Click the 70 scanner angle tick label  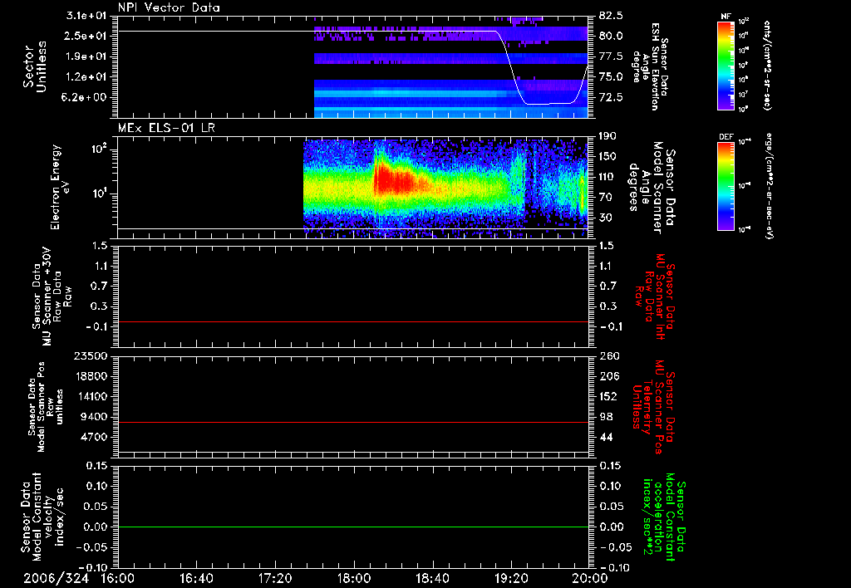pos(606,198)
